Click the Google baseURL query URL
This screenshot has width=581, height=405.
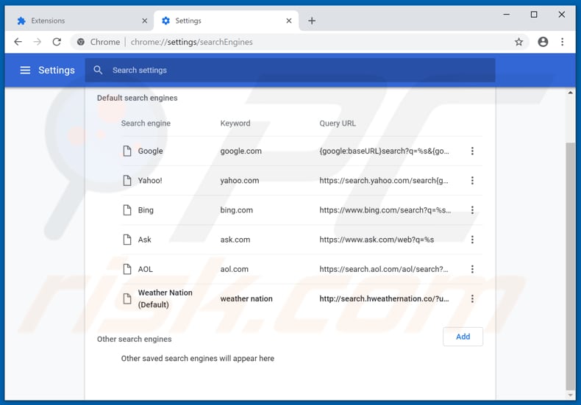click(384, 151)
